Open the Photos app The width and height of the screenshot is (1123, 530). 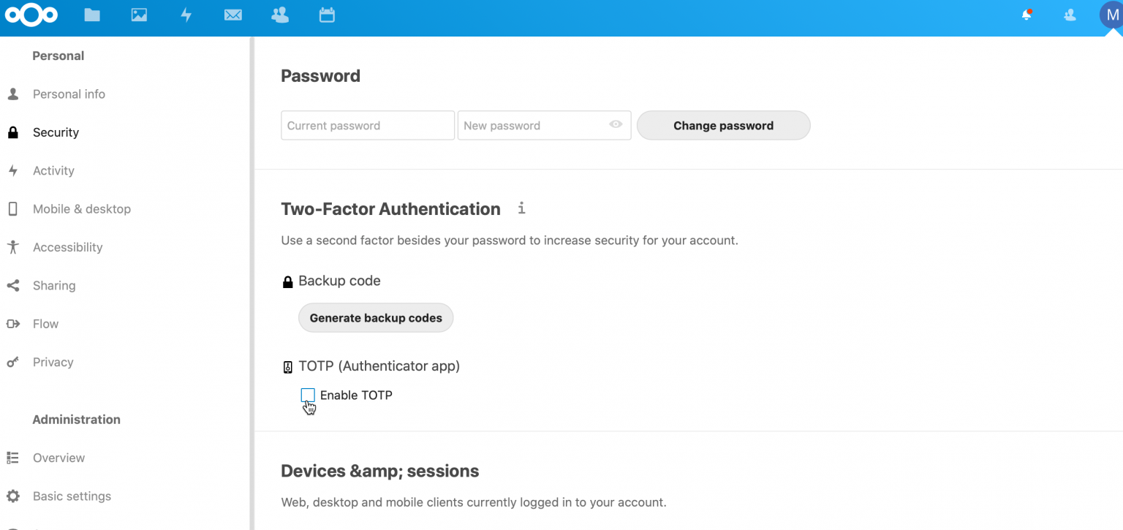coord(139,15)
